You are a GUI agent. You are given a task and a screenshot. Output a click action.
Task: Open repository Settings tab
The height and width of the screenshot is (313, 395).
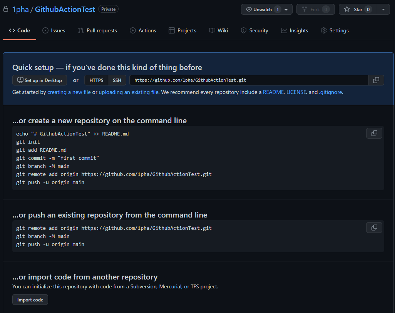[335, 30]
